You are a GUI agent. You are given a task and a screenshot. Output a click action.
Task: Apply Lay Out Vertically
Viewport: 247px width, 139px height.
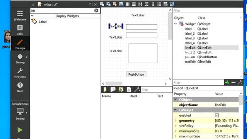tap(134, 4)
